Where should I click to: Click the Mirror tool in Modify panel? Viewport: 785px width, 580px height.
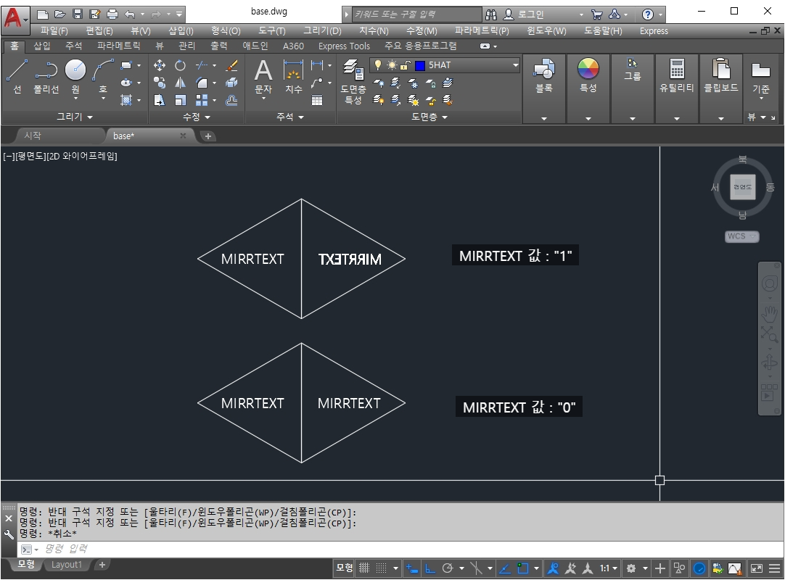[180, 83]
